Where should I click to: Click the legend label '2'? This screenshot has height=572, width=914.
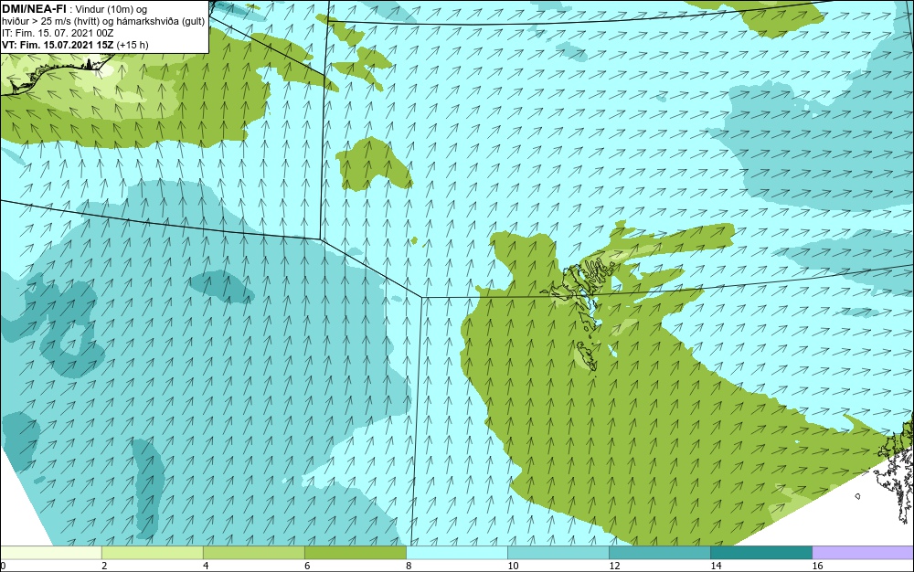click(104, 566)
